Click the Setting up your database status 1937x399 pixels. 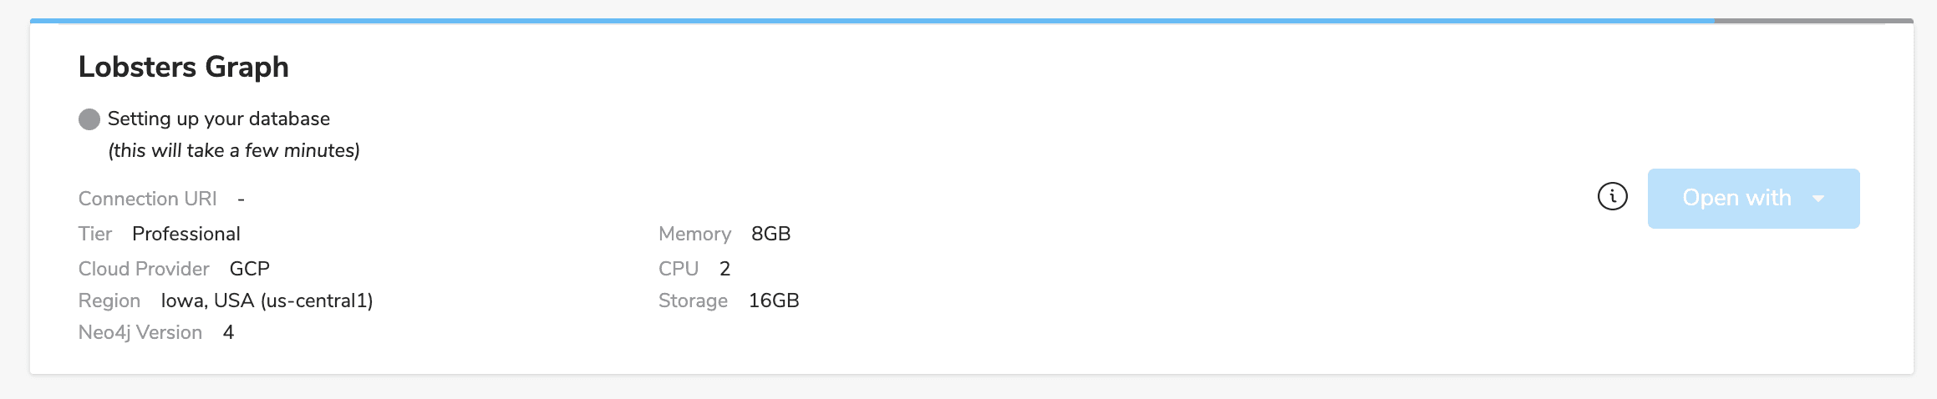219,119
